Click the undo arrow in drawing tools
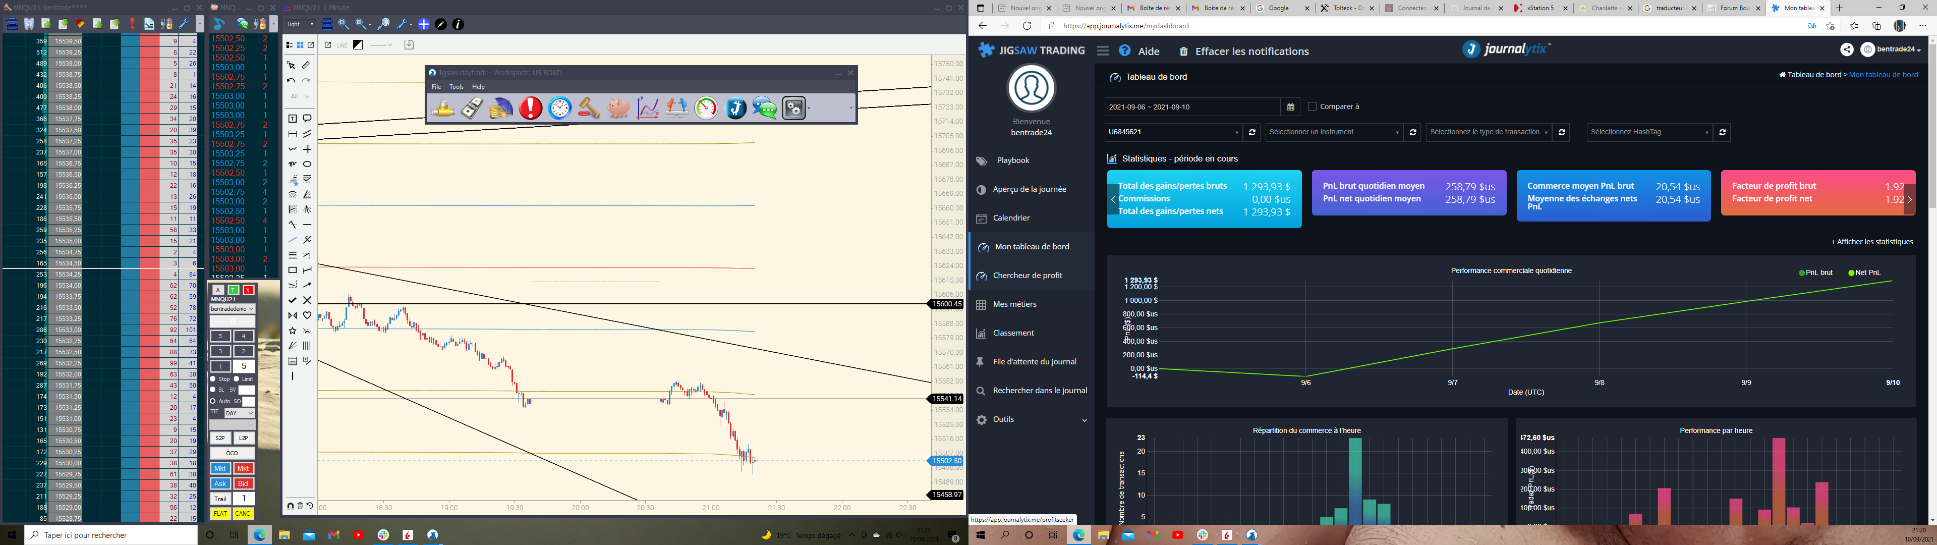The image size is (1937, 545). coord(292,81)
